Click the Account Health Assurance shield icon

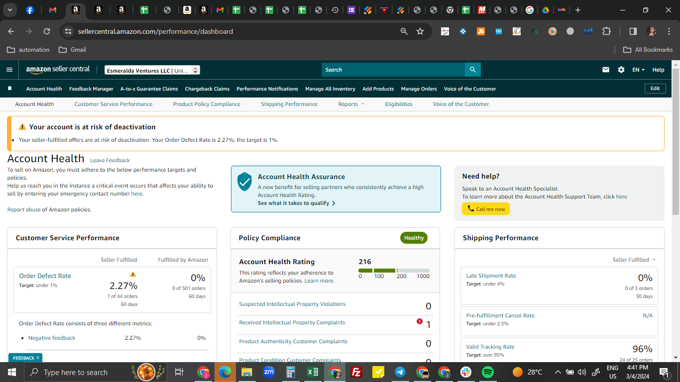tap(244, 182)
